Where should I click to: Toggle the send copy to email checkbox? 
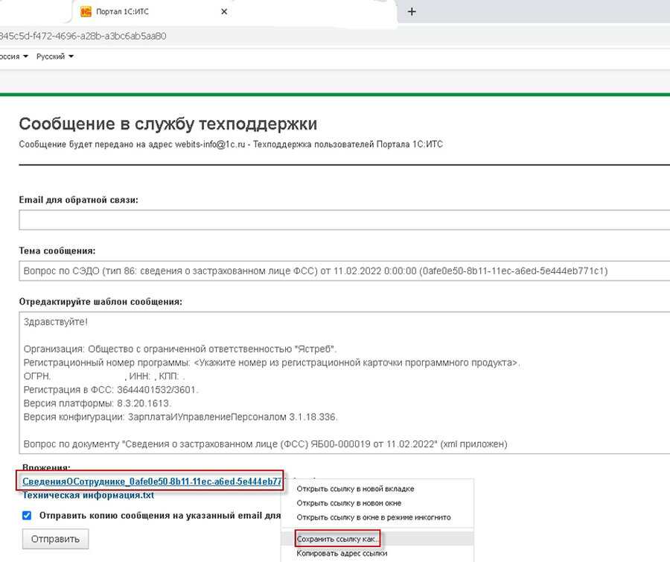pyautogui.click(x=27, y=515)
